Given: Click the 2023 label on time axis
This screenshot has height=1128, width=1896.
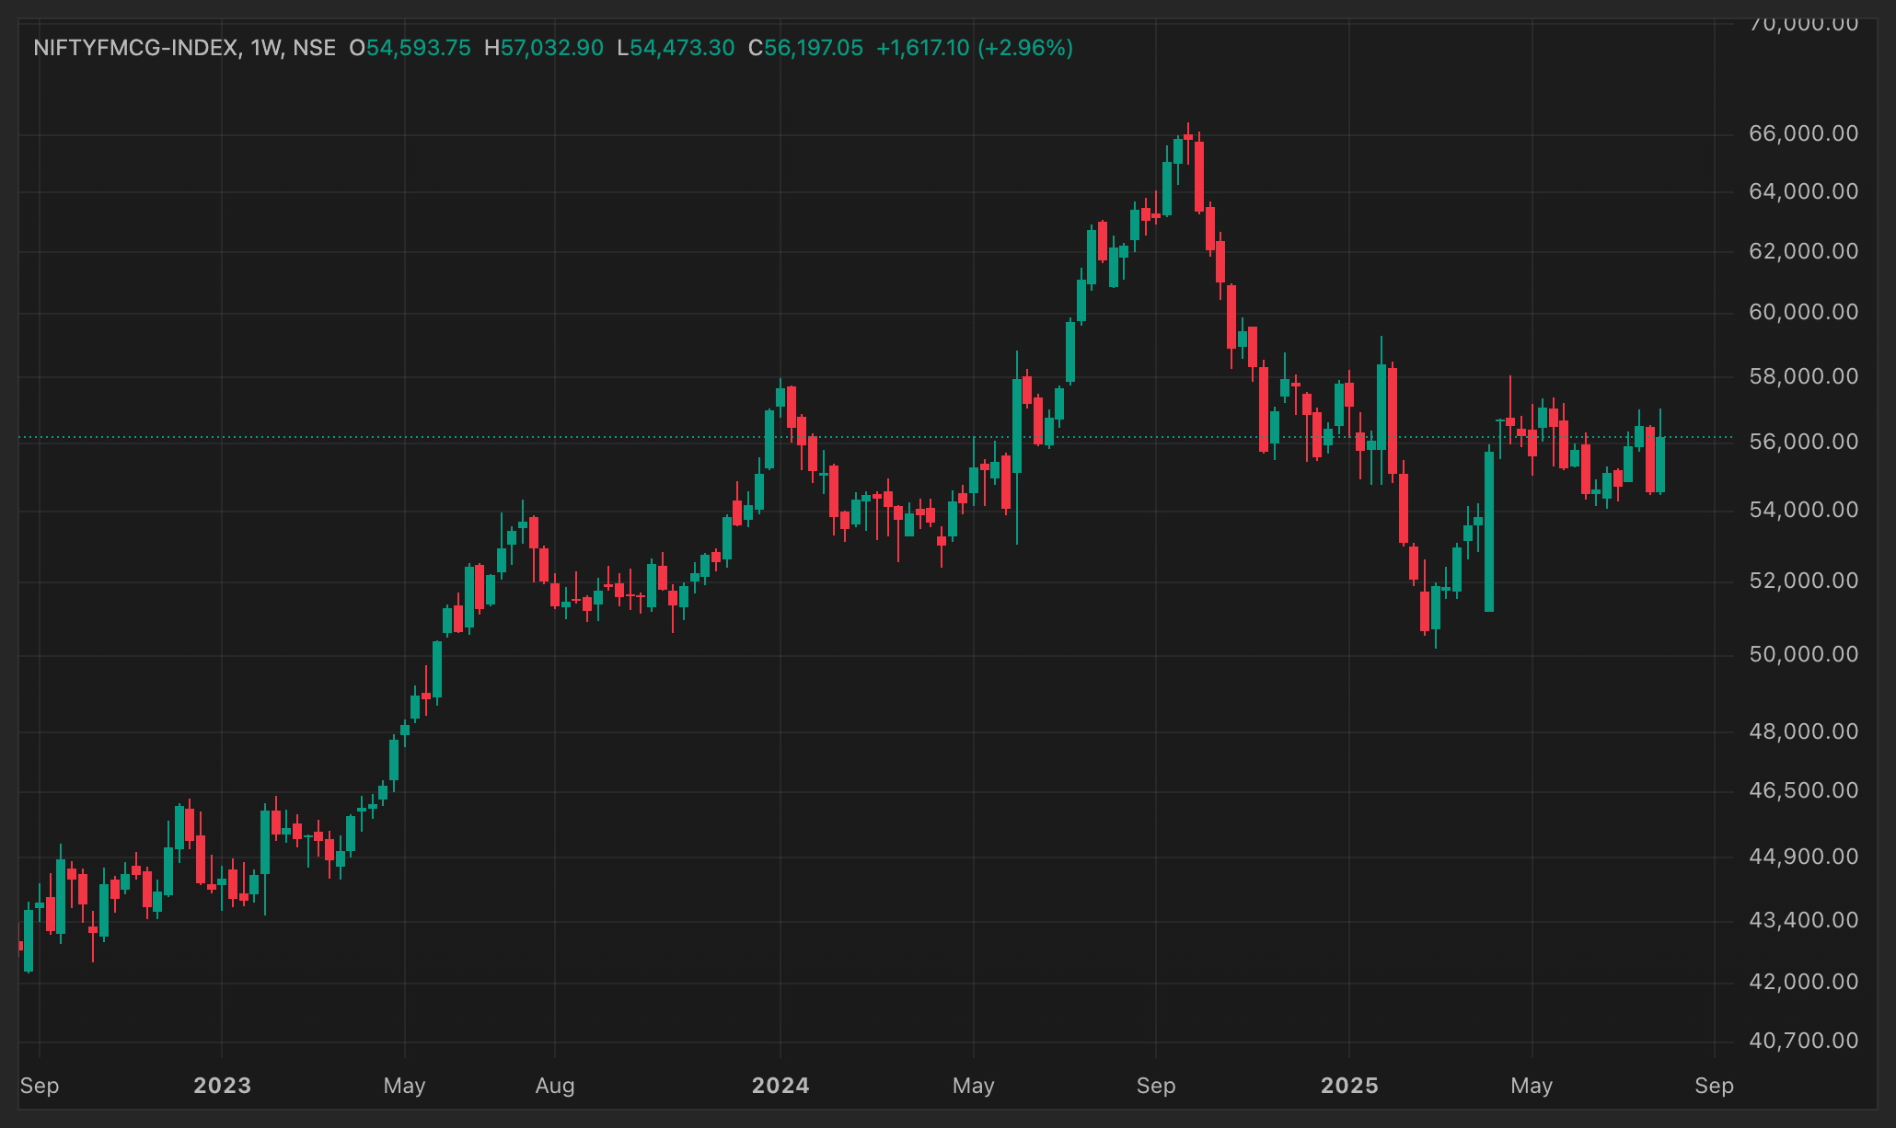Looking at the screenshot, I should coord(222,1086).
